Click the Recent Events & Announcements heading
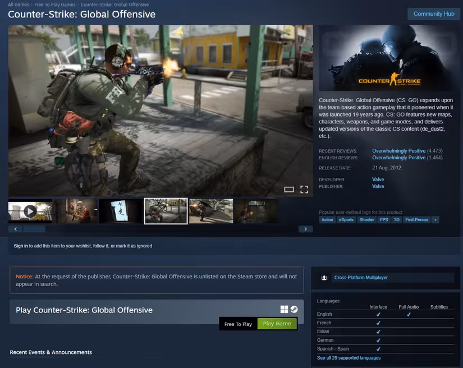 (x=51, y=352)
